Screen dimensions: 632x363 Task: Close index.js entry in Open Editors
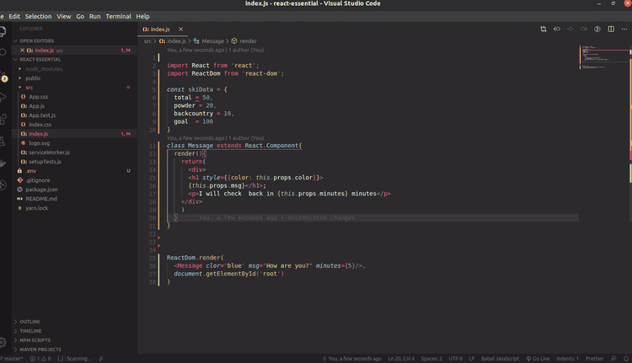coord(22,51)
